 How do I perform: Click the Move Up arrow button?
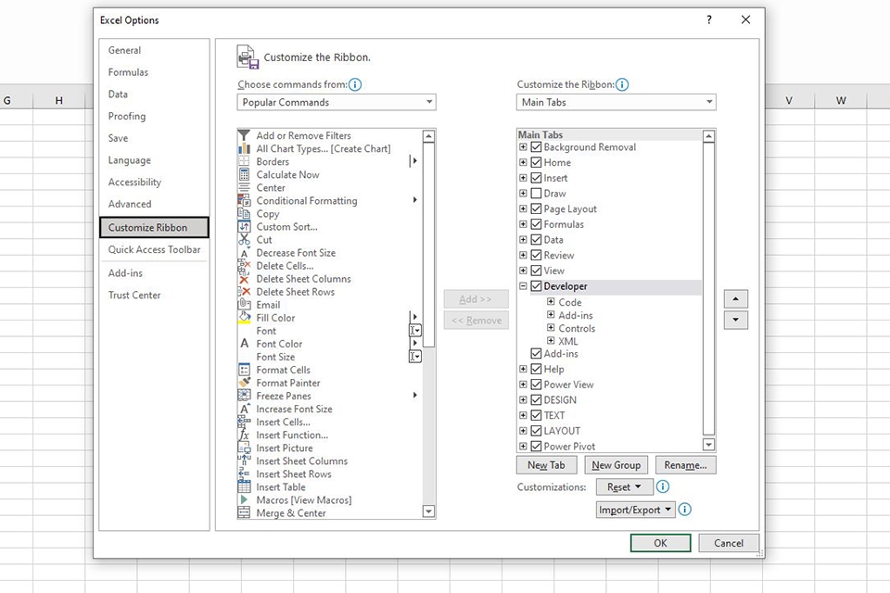pos(735,299)
